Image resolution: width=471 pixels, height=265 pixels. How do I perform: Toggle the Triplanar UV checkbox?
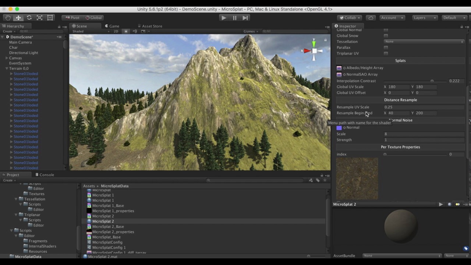(x=386, y=53)
